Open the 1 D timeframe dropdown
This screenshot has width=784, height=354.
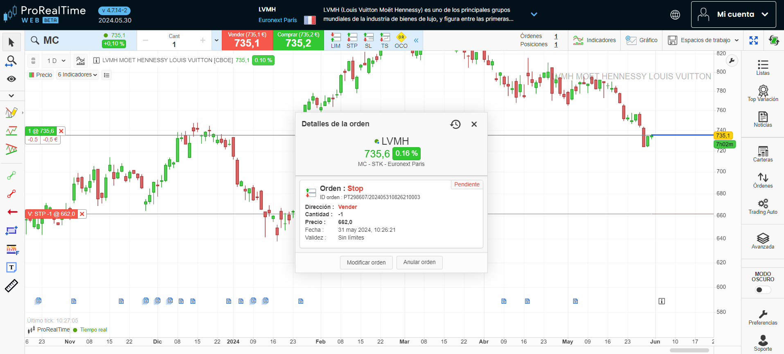point(56,60)
